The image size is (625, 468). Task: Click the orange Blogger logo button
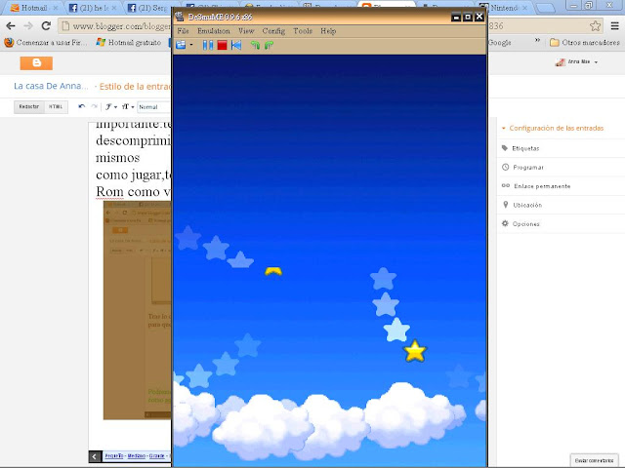click(36, 62)
